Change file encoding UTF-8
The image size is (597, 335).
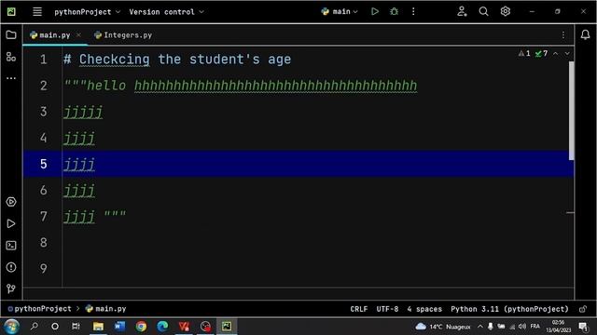click(x=388, y=309)
